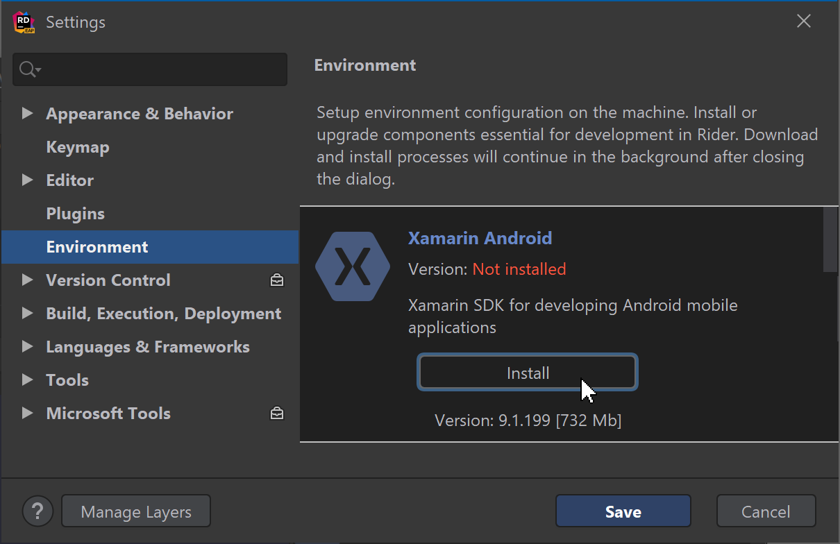840x544 pixels.
Task: Expand the Tools section
Action: (x=27, y=380)
